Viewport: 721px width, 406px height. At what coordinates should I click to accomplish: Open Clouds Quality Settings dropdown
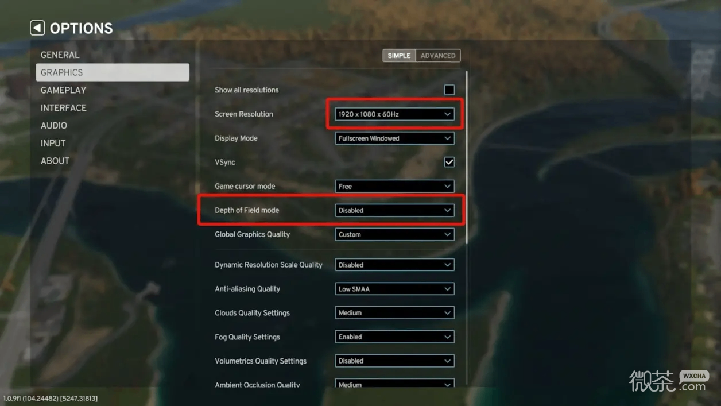pyautogui.click(x=394, y=313)
